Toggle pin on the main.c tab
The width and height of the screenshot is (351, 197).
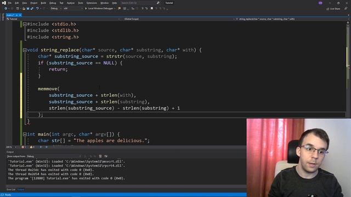(17, 15)
